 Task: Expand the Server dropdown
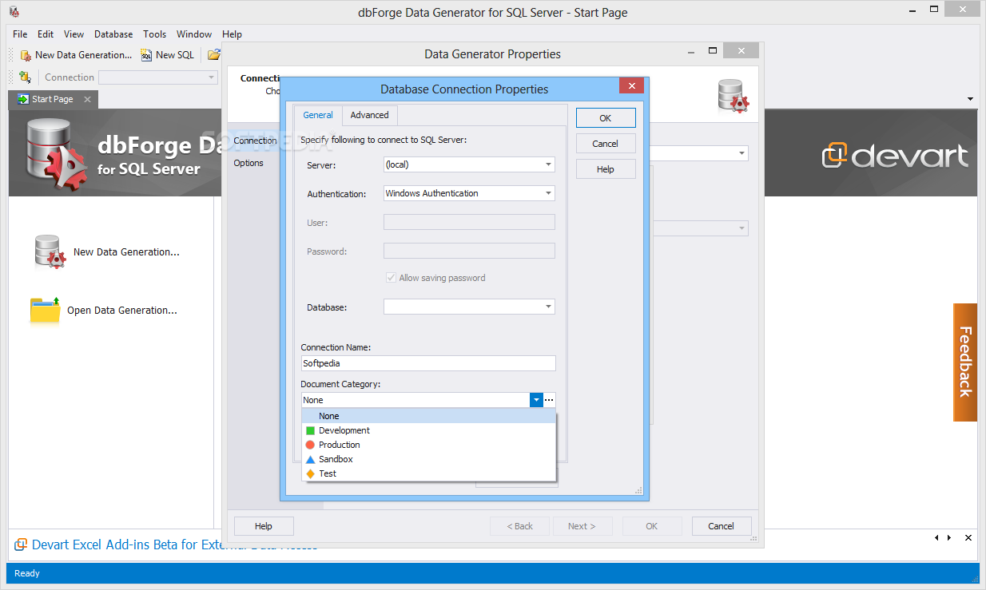(549, 164)
